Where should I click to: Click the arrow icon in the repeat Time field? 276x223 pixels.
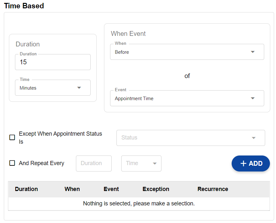[155, 163]
